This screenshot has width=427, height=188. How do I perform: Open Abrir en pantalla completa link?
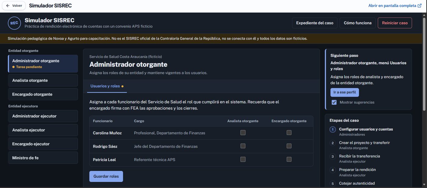point(395,5)
